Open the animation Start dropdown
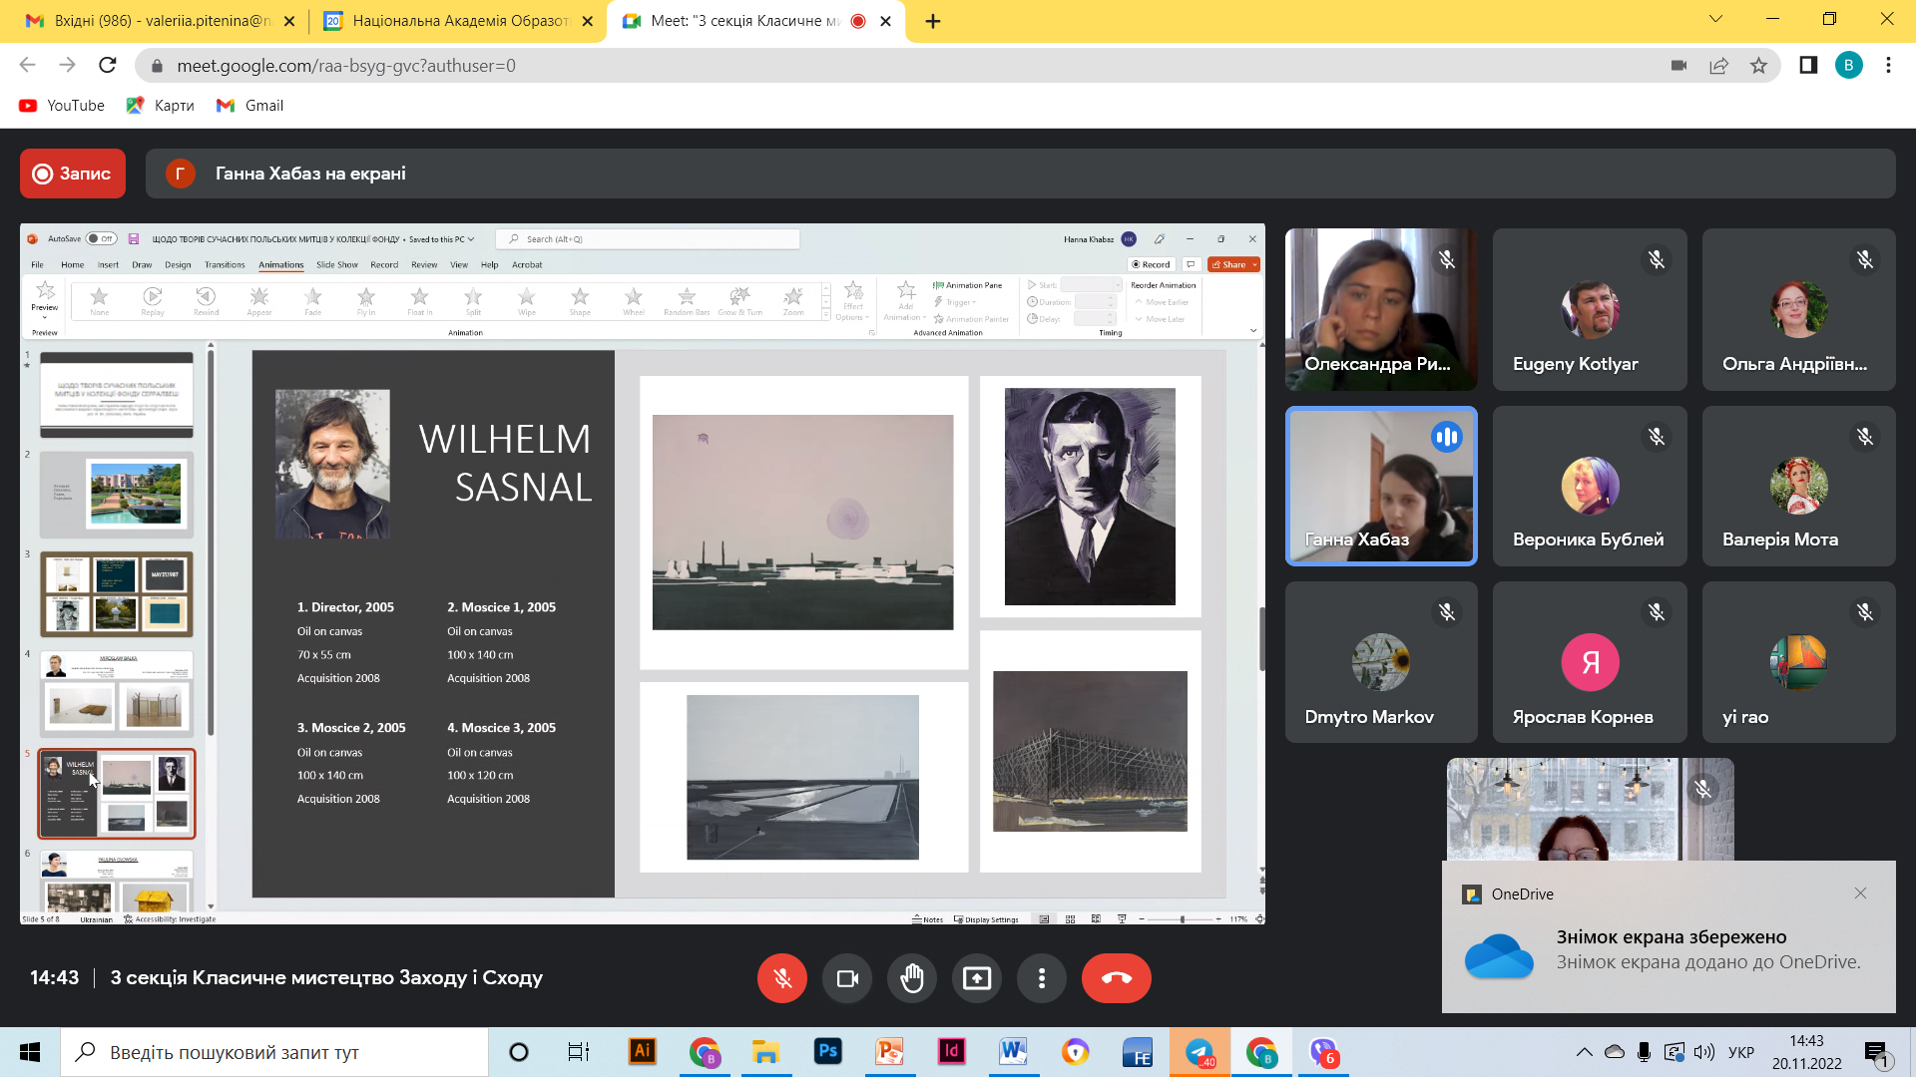 pos(1091,285)
